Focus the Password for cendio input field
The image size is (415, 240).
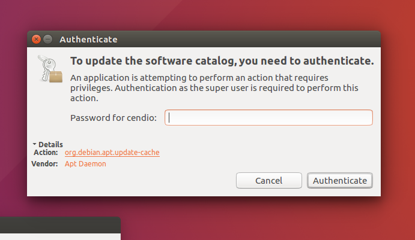[268, 118]
